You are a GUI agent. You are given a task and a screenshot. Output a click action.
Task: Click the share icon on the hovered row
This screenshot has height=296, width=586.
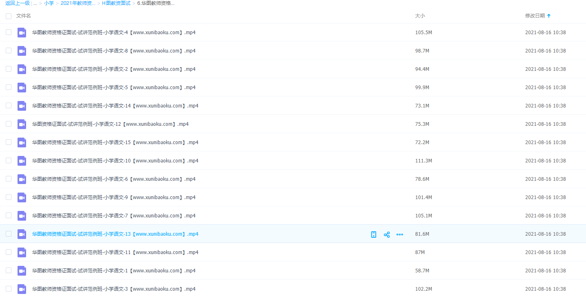pos(387,235)
